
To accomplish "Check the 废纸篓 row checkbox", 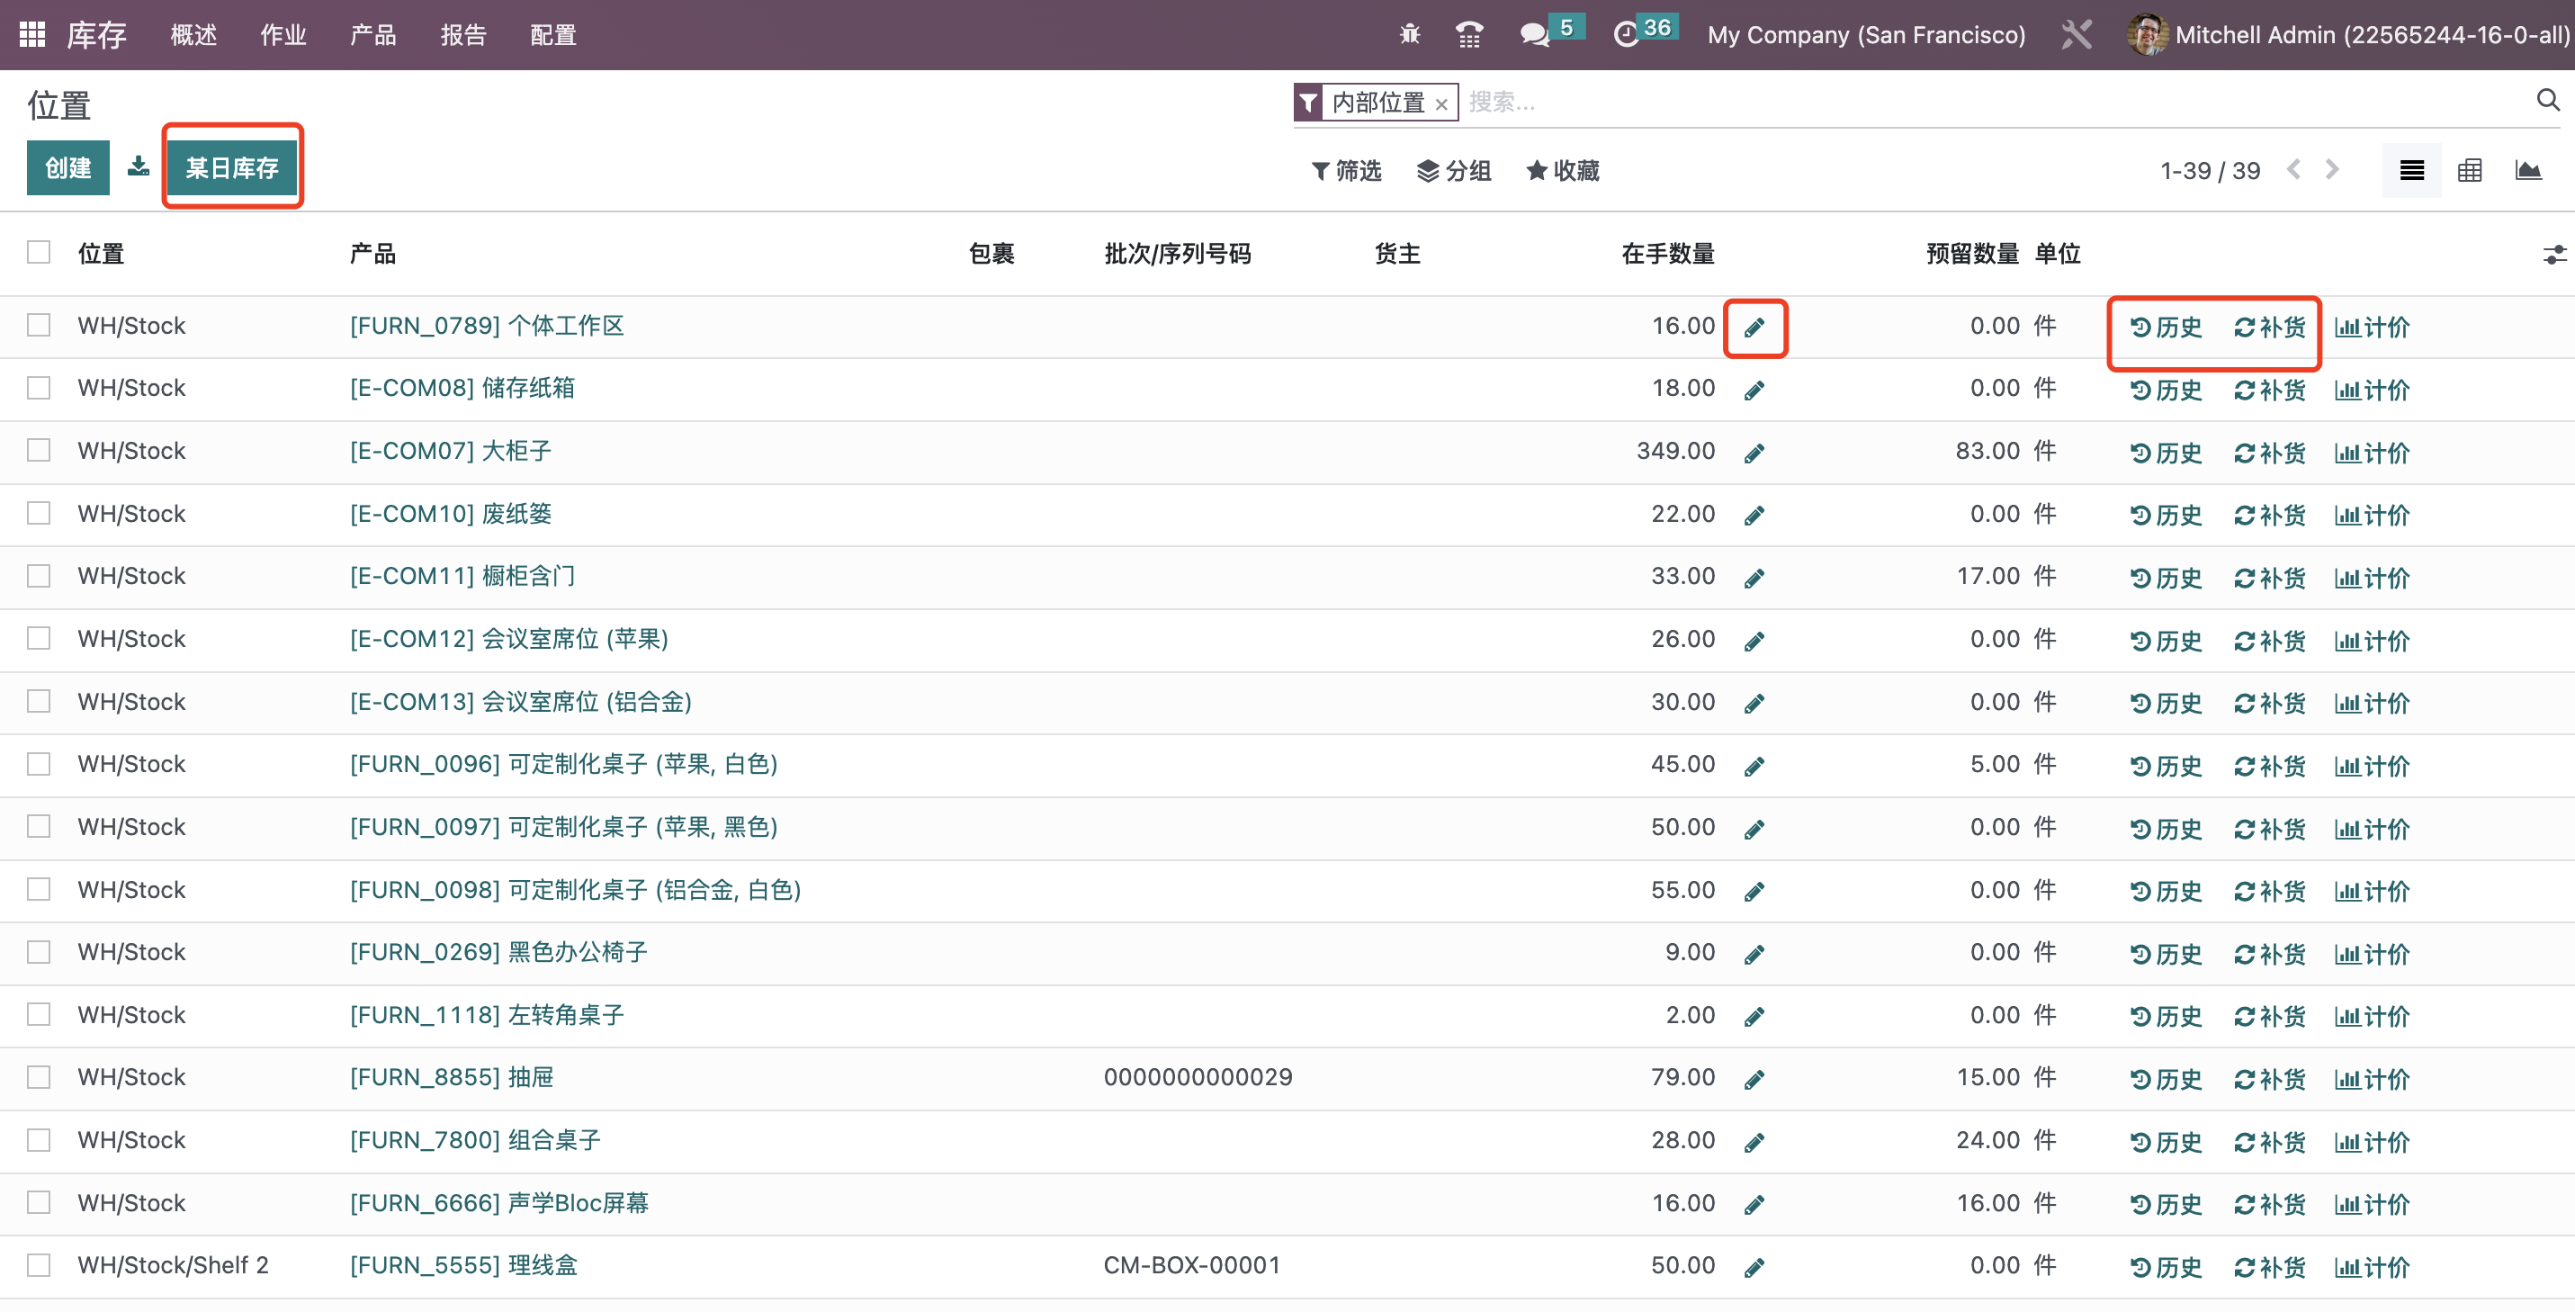I will click(x=39, y=513).
